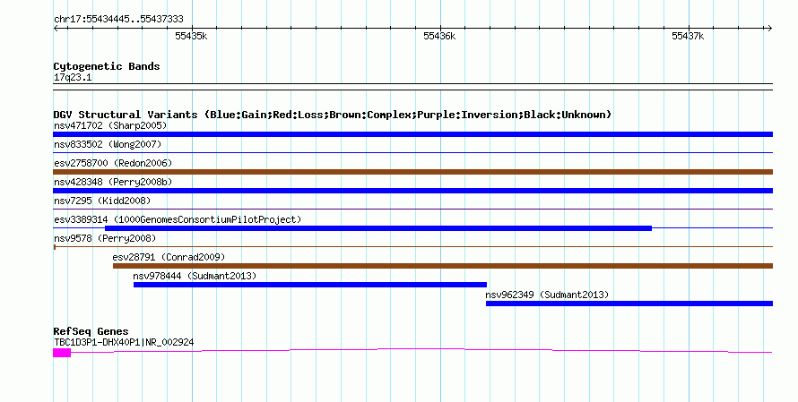Select the esv28791 (Conrad2009) label

[169, 257]
